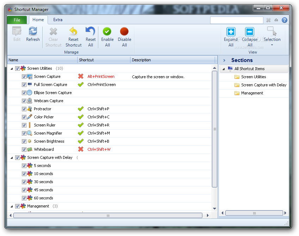Click the Collapse All icon
This screenshot has height=236, width=299.
point(250,32)
